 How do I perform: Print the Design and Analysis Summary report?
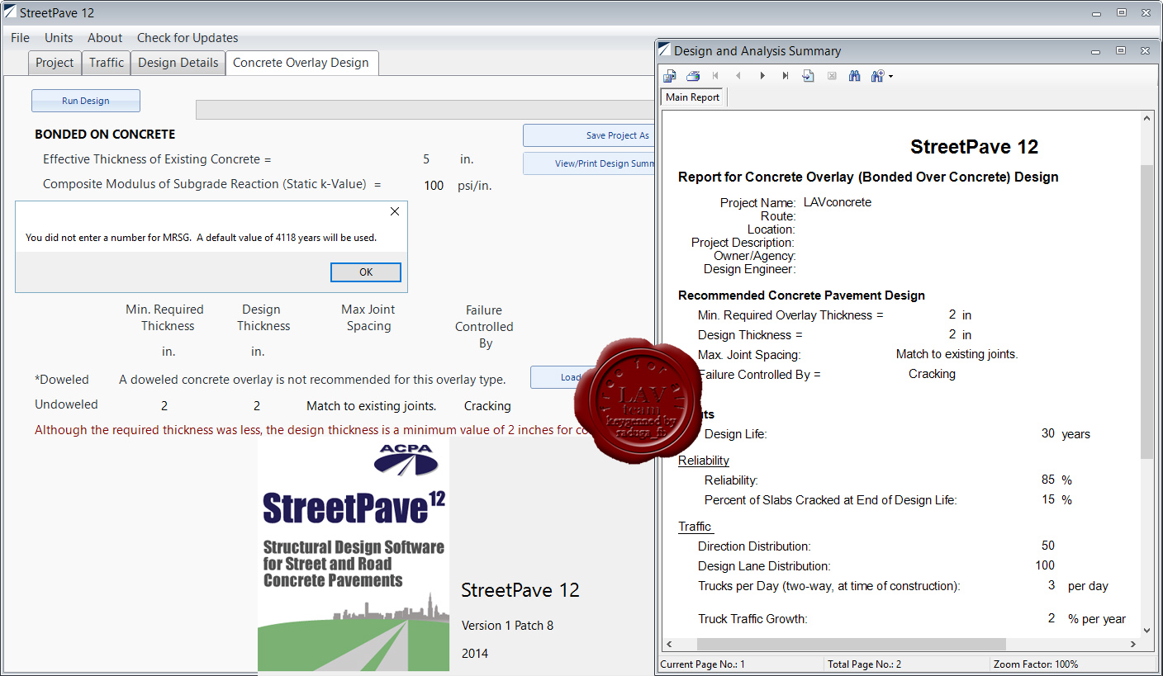(693, 76)
